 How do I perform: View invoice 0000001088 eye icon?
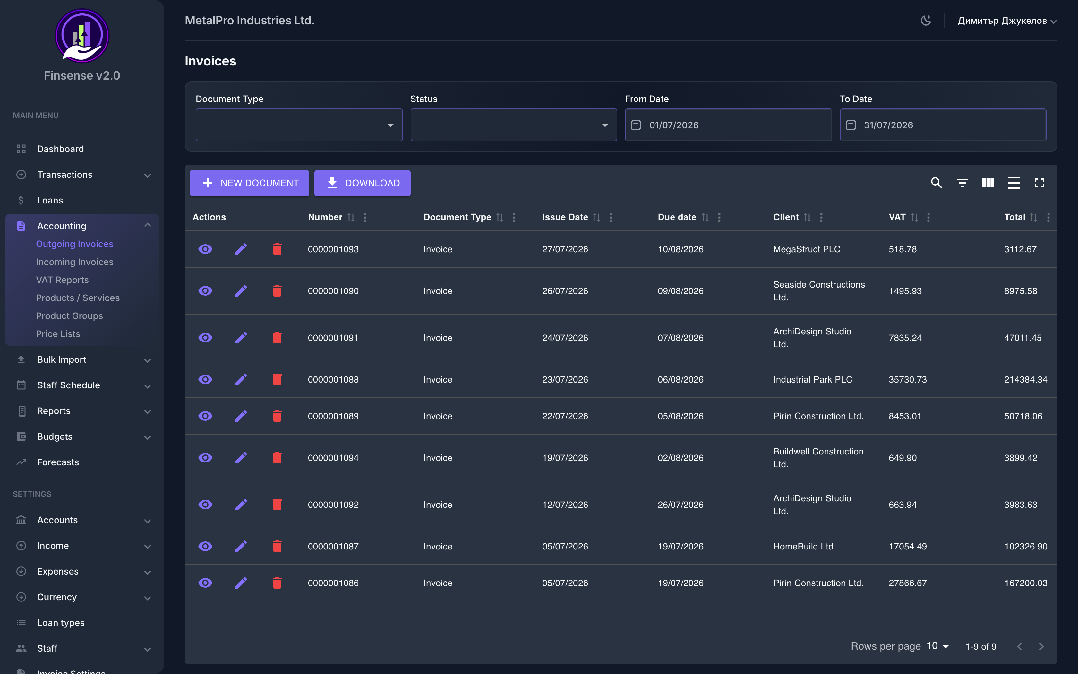(205, 379)
